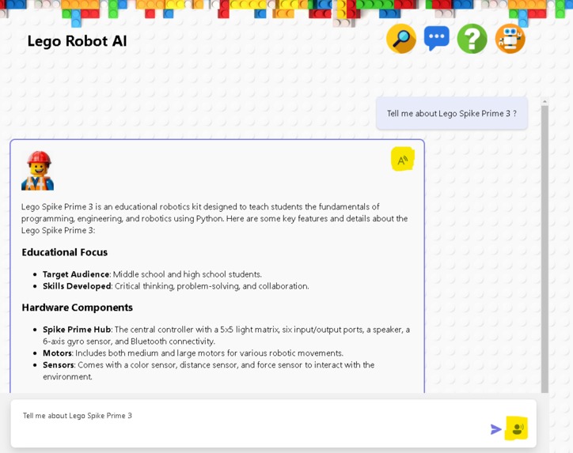Click the 'Motors' bullet text
The width and height of the screenshot is (573, 453).
point(193,353)
